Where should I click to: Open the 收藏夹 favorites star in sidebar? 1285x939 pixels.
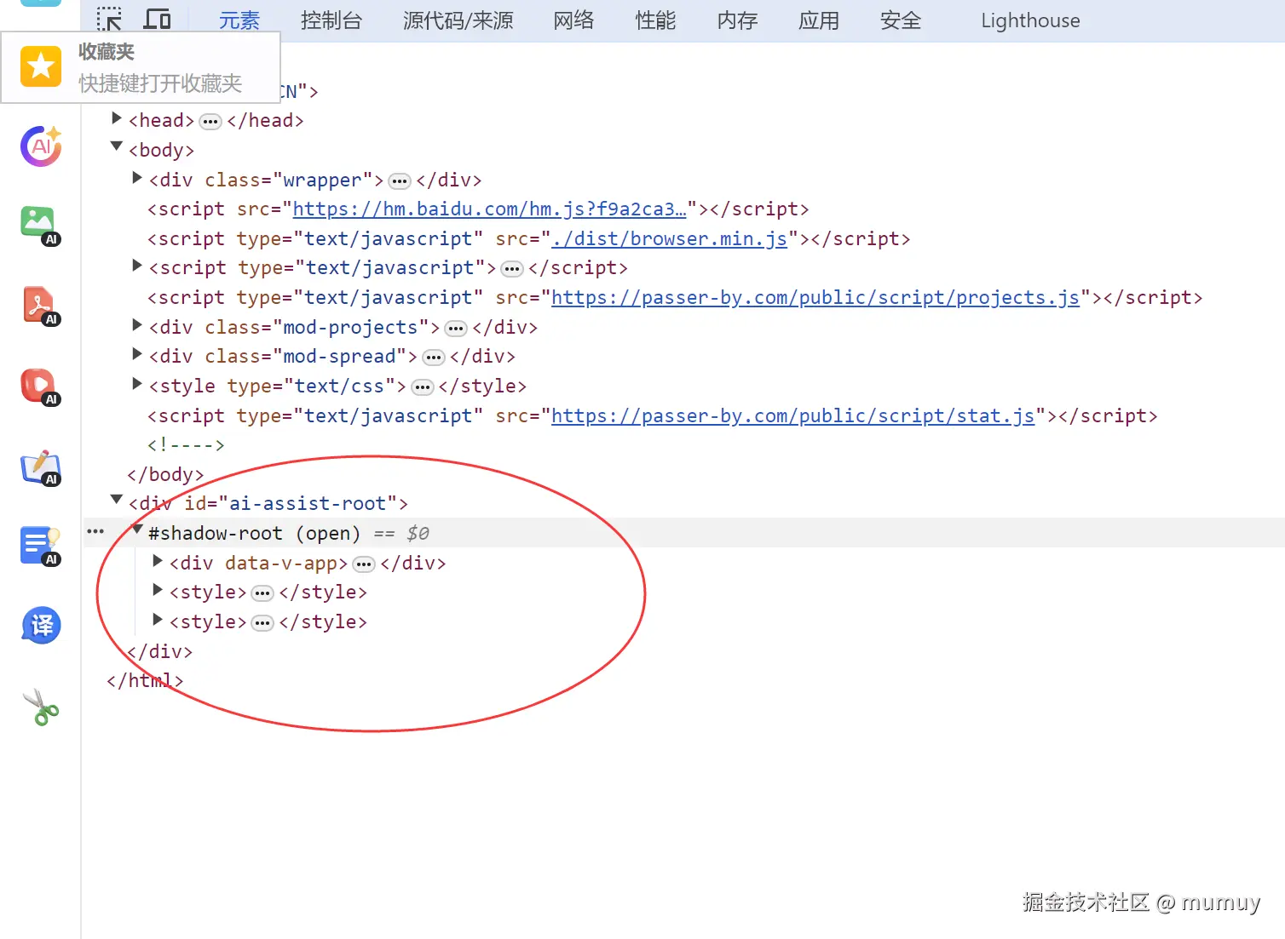point(40,66)
